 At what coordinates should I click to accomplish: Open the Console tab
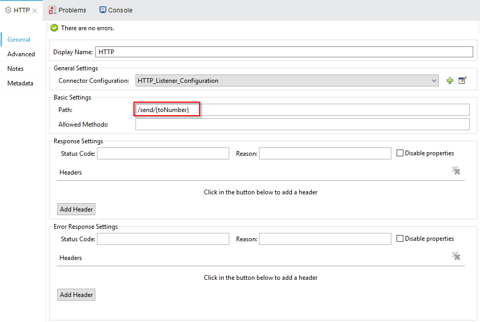tap(116, 10)
